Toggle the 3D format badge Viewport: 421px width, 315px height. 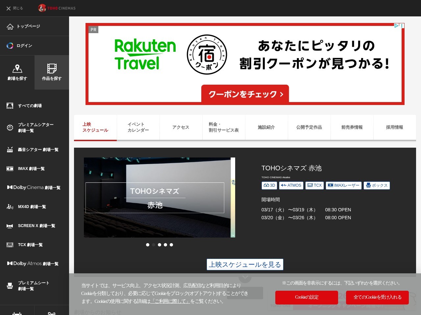269,185
